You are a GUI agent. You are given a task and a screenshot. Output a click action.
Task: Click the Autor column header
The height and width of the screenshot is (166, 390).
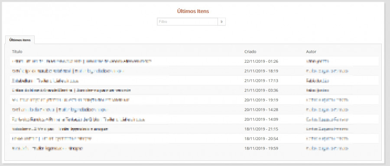pos(311,51)
